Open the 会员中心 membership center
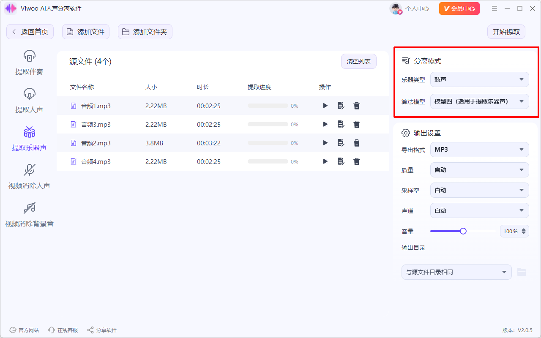Screen dimensions: 541x338 coord(459,8)
